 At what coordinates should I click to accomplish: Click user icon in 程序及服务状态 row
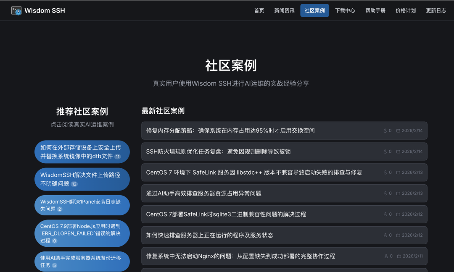coord(385,235)
